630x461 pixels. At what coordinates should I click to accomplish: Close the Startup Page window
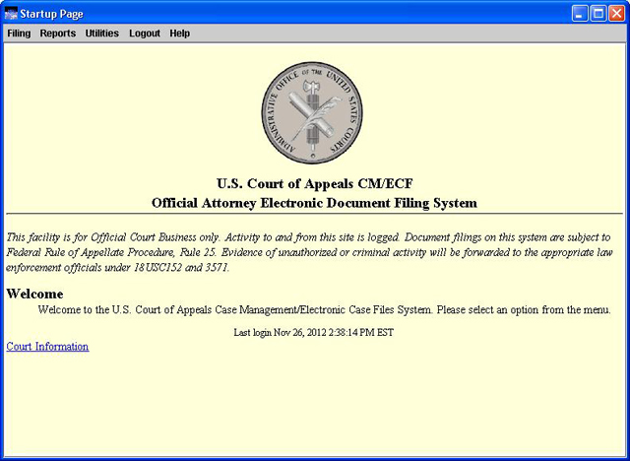(x=616, y=14)
